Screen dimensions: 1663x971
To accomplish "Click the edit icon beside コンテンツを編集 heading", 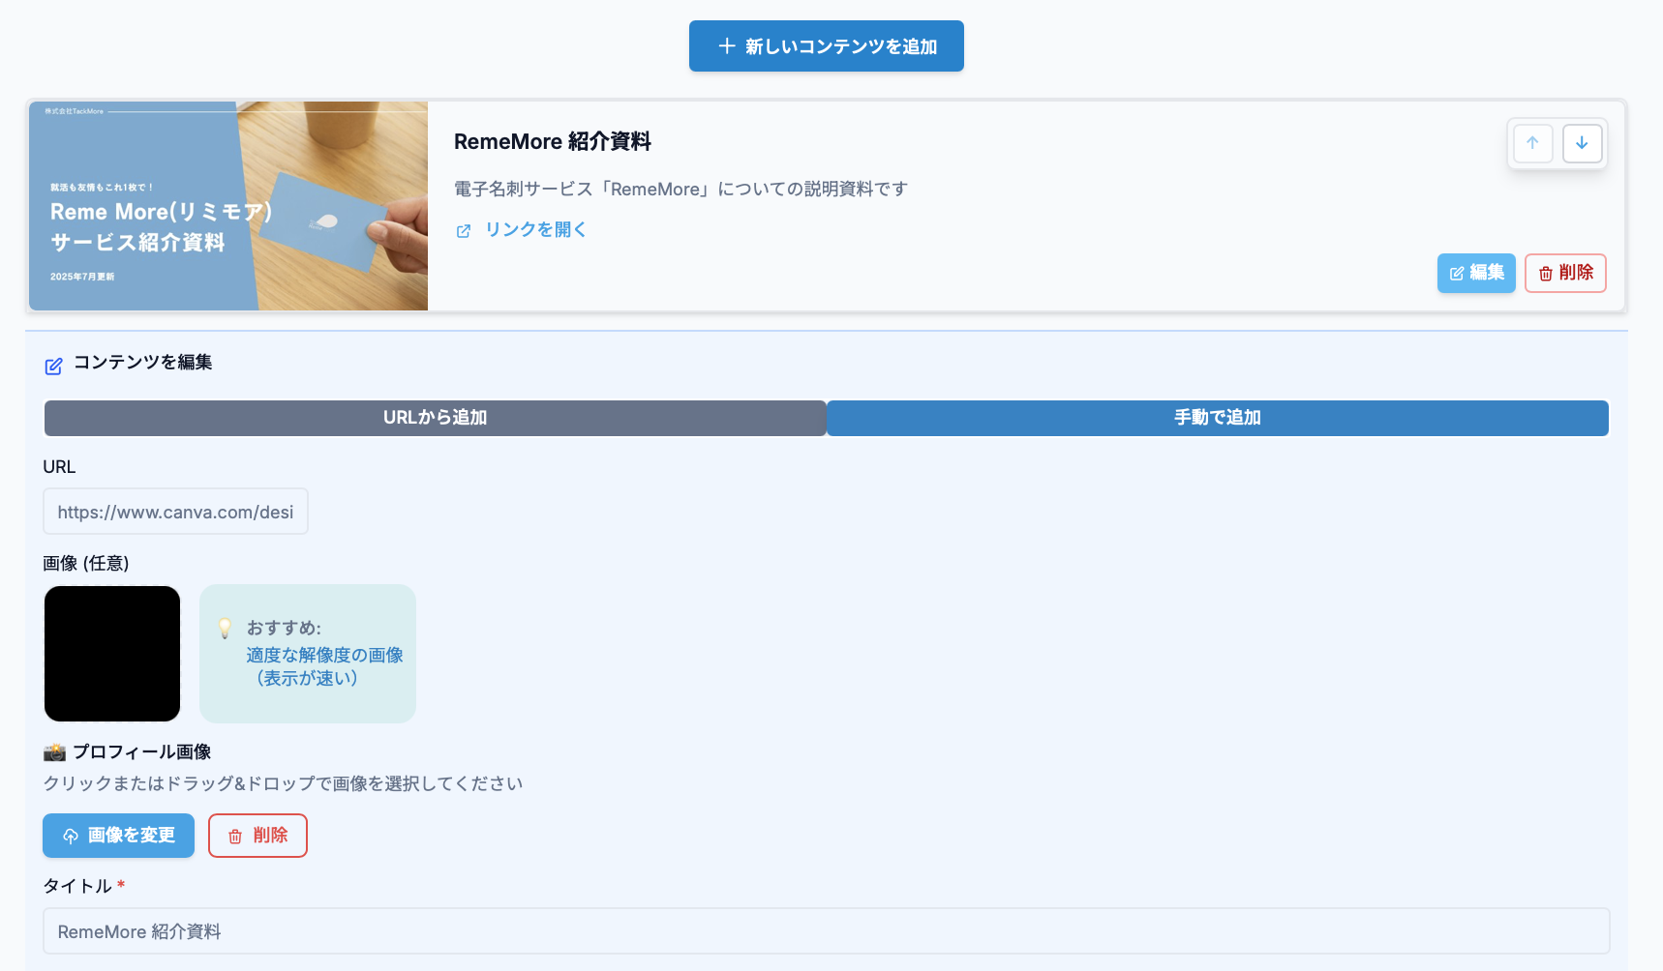I will pyautogui.click(x=53, y=365).
